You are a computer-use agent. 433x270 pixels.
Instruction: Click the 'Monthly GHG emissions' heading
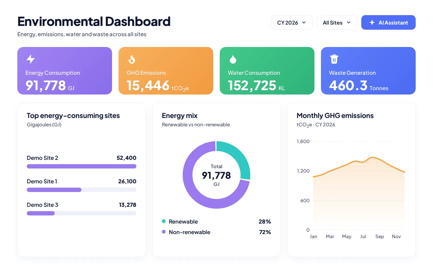335,116
